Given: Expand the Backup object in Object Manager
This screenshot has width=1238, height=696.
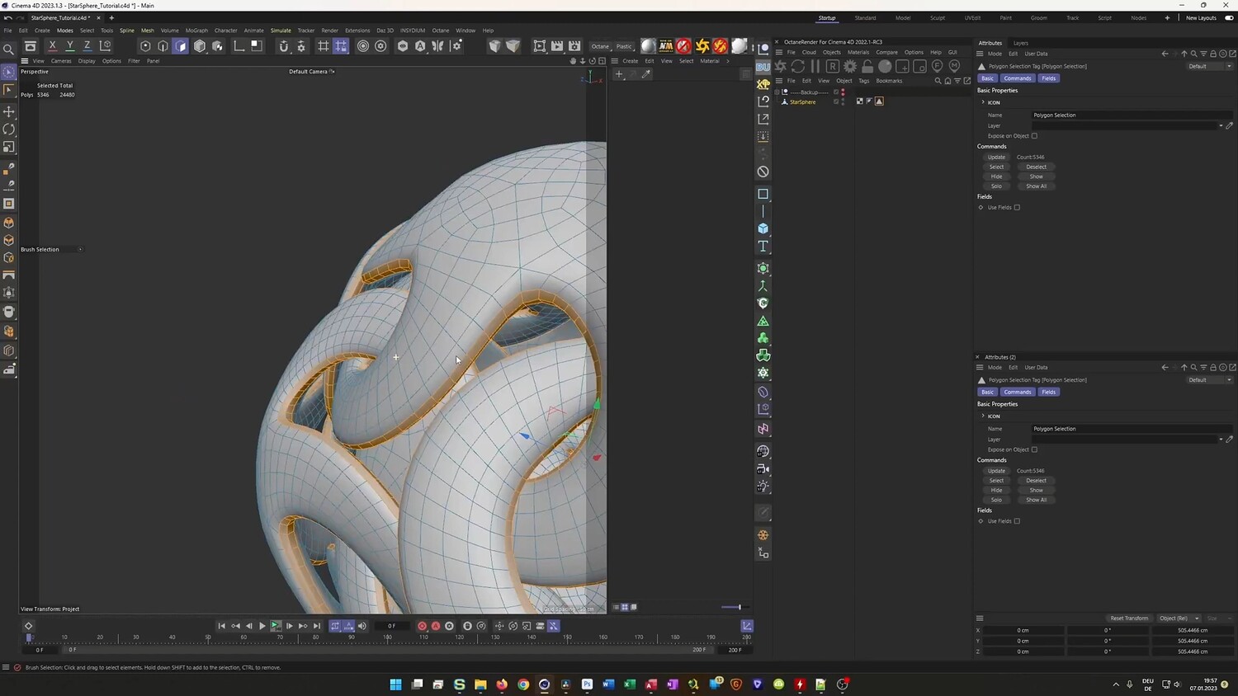Looking at the screenshot, I should tap(778, 92).
